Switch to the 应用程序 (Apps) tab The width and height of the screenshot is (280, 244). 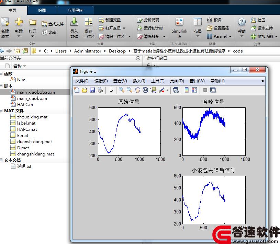click(75, 10)
